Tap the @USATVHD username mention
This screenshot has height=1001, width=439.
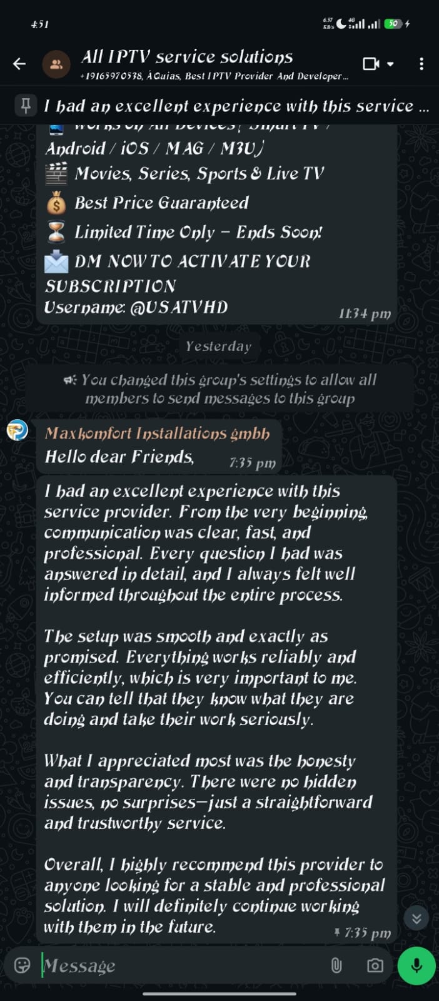(x=193, y=307)
